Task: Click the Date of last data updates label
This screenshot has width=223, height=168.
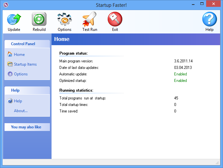Action: [x=79, y=68]
